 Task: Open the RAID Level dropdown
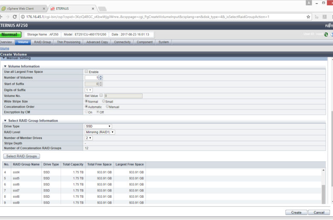click(x=100, y=132)
